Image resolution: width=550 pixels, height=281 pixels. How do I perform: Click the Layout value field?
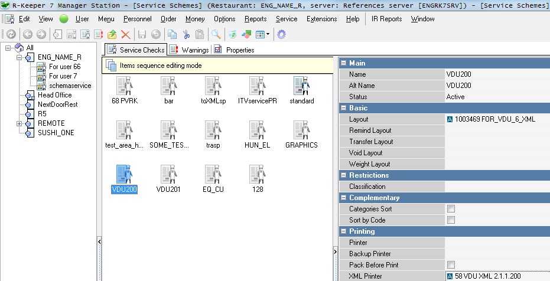pos(497,119)
